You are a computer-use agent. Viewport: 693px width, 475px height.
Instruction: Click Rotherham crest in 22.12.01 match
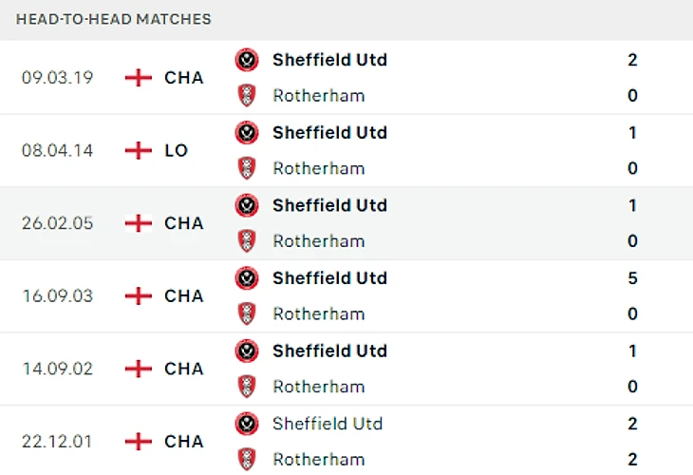click(247, 459)
